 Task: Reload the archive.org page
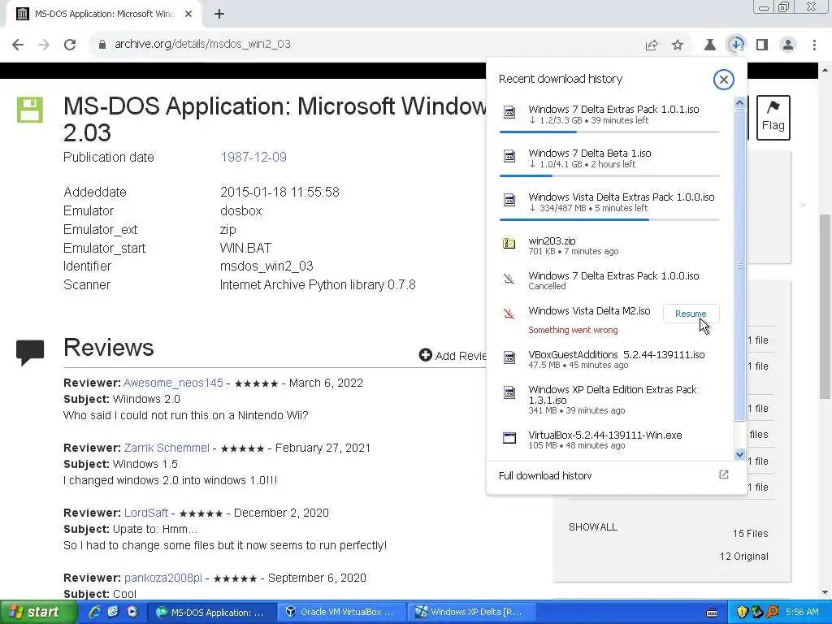[70, 45]
